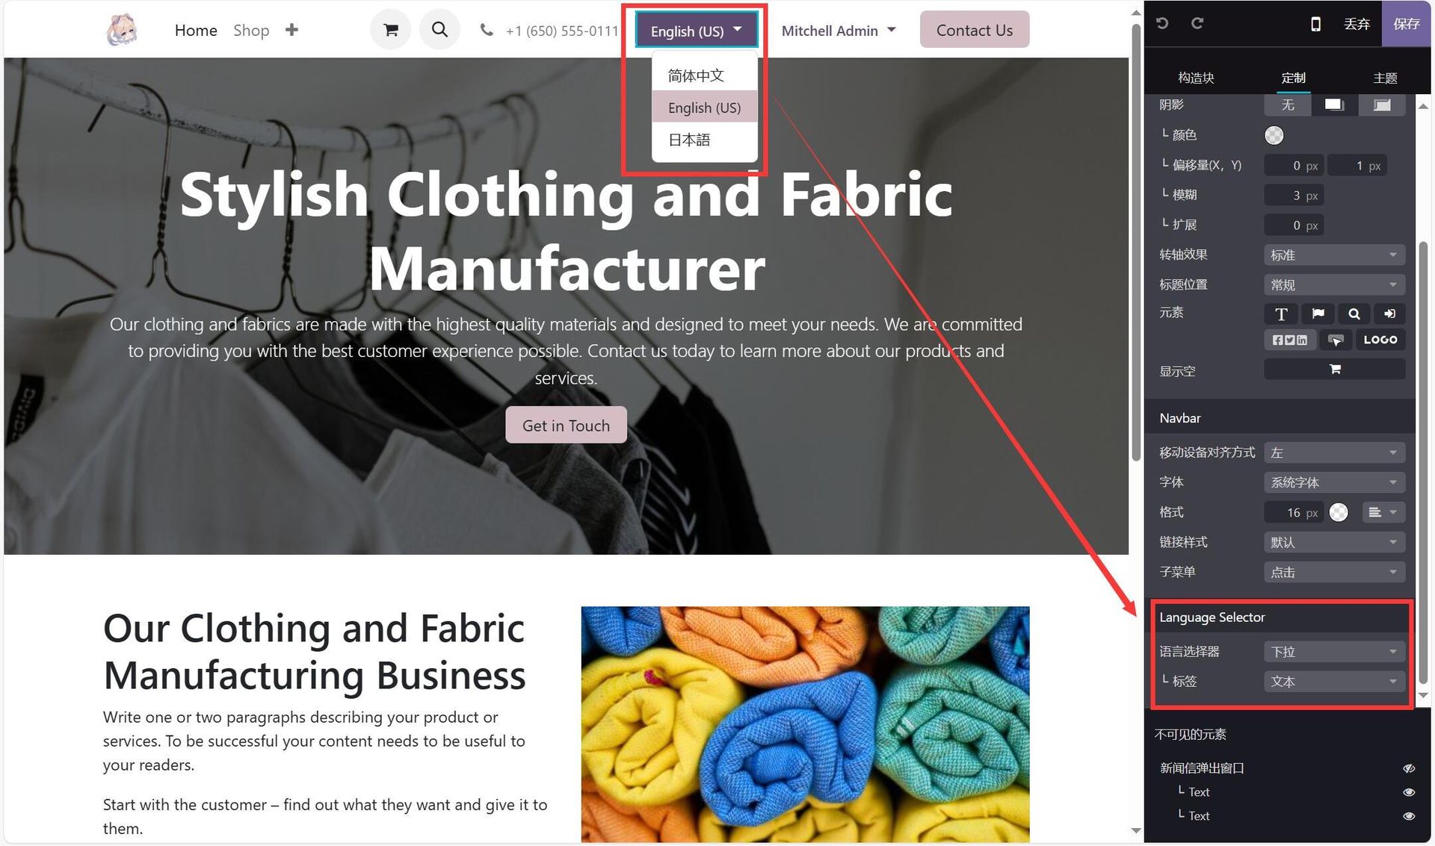Click the Our Clothing and Fabric Manufacturing heading
Screen dimensions: 1435x846
[x=315, y=651]
